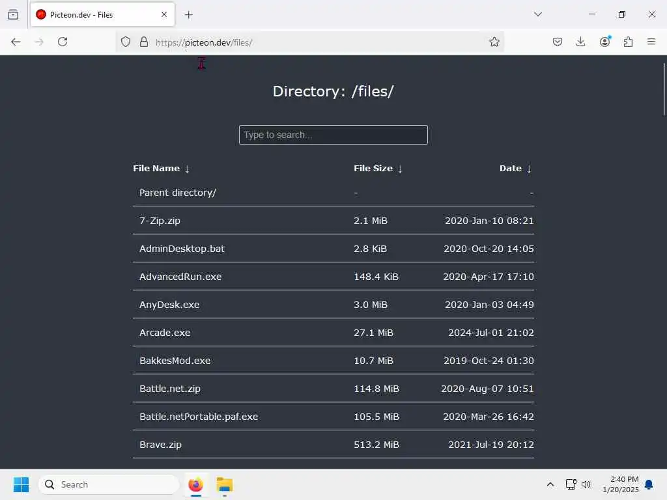Focus the Type to search field

pyautogui.click(x=333, y=135)
